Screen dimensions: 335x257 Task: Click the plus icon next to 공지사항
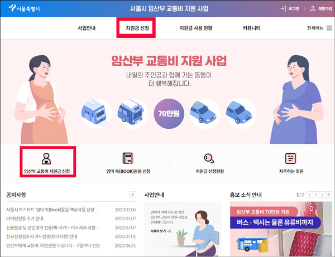click(x=133, y=195)
